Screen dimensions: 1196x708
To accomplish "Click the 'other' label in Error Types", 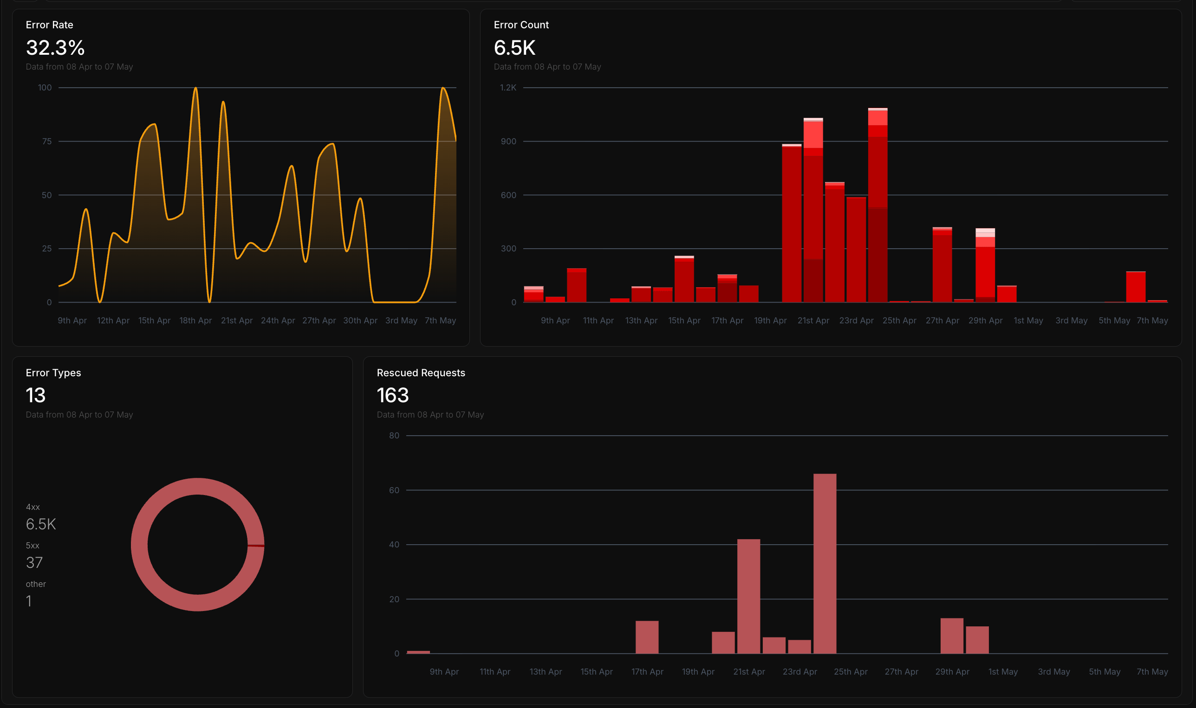I will [36, 584].
